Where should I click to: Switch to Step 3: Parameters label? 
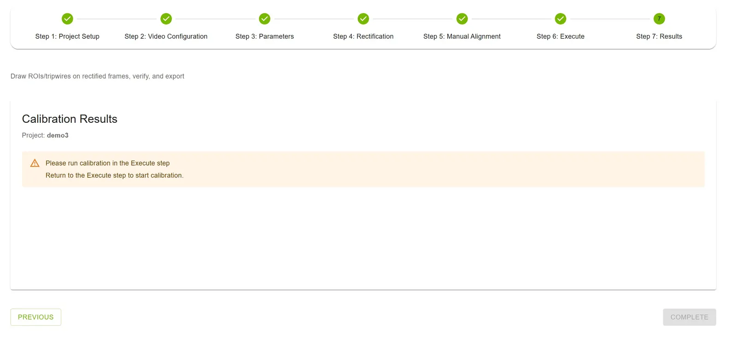[x=264, y=36]
